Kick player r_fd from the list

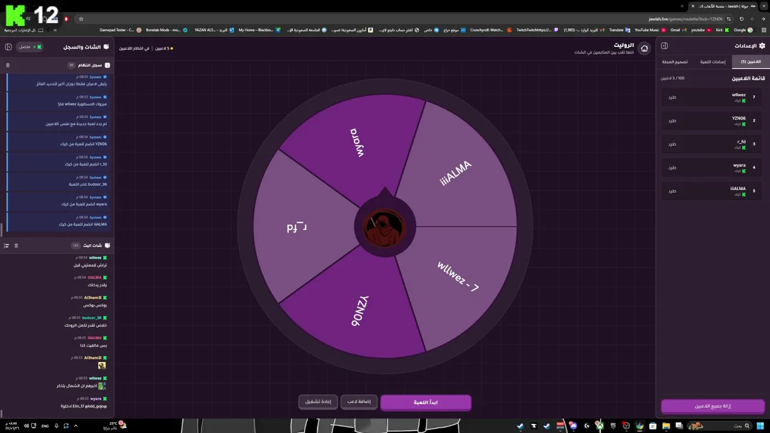pyautogui.click(x=672, y=144)
